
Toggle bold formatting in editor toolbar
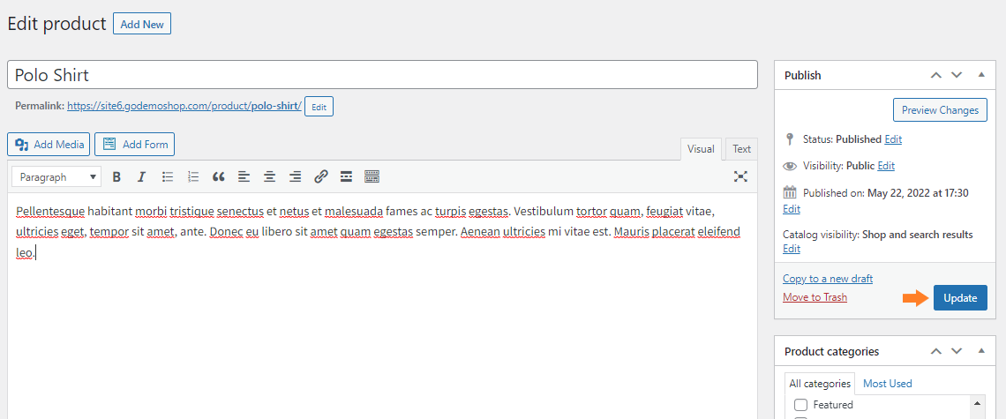pyautogui.click(x=116, y=177)
